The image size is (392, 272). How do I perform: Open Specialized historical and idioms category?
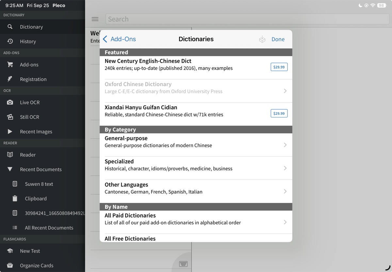coord(196,168)
